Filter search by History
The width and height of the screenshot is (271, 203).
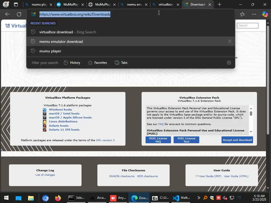coord(72,63)
